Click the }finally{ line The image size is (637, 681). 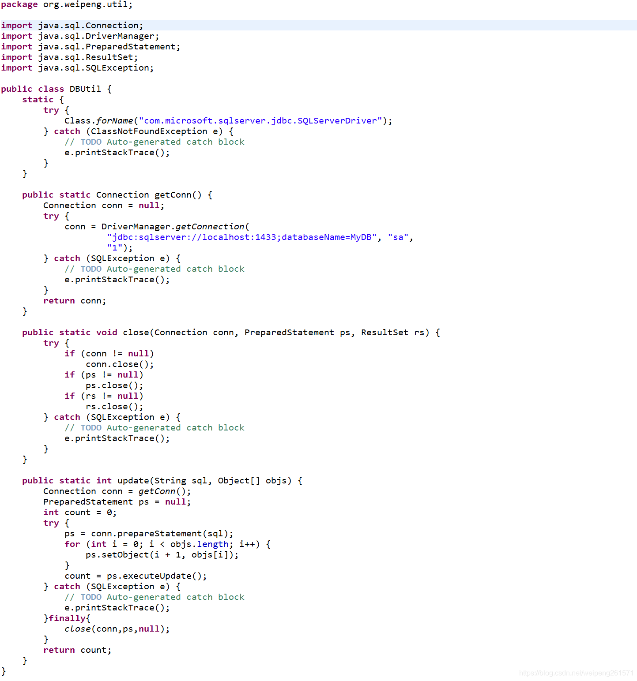pyautogui.click(x=67, y=618)
